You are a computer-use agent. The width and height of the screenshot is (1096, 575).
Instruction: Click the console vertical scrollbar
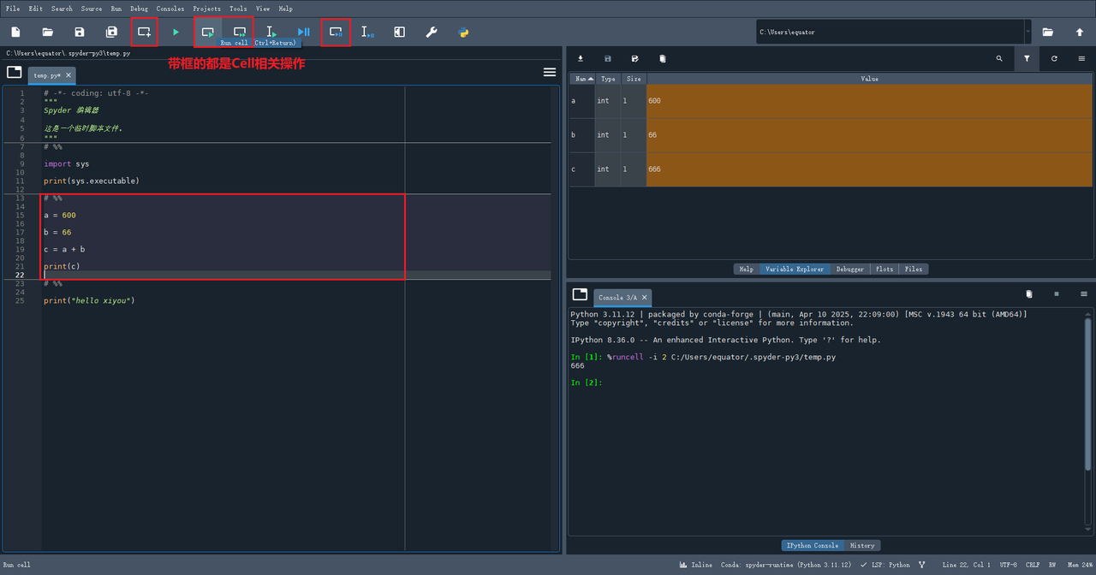tap(1089, 394)
